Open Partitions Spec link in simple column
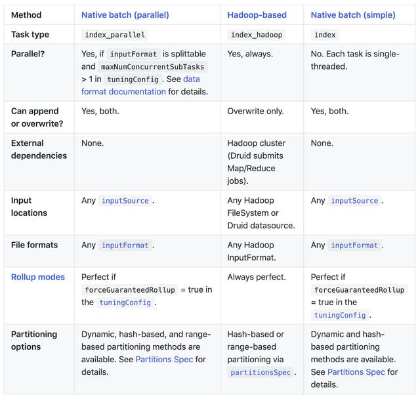The width and height of the screenshot is (420, 399). [356, 372]
